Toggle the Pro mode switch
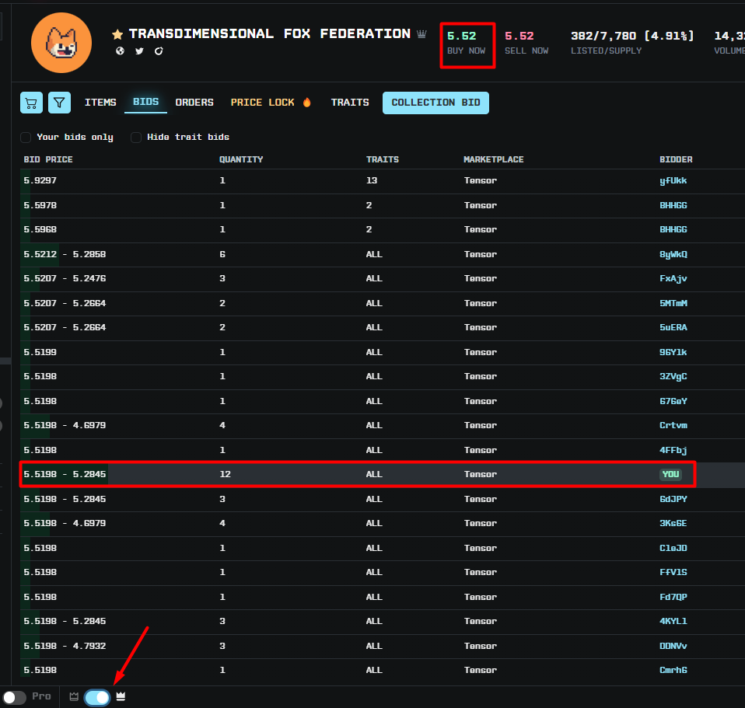 coord(14,697)
